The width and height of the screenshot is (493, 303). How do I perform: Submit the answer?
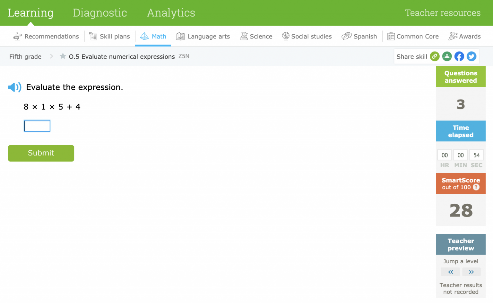point(41,153)
